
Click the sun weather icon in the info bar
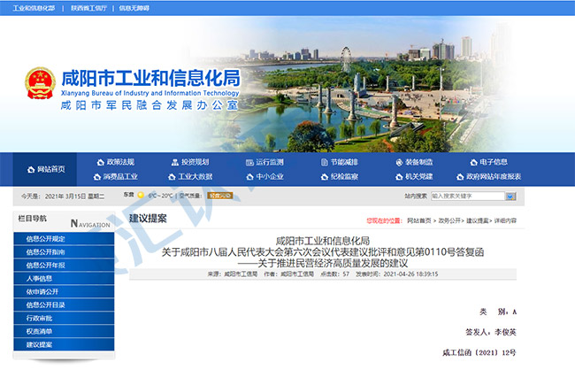coord(141,196)
